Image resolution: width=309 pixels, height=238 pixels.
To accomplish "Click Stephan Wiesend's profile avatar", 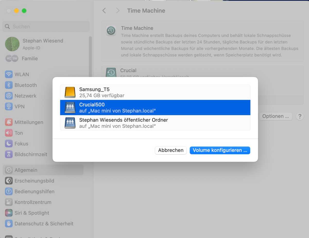I will [12, 44].
